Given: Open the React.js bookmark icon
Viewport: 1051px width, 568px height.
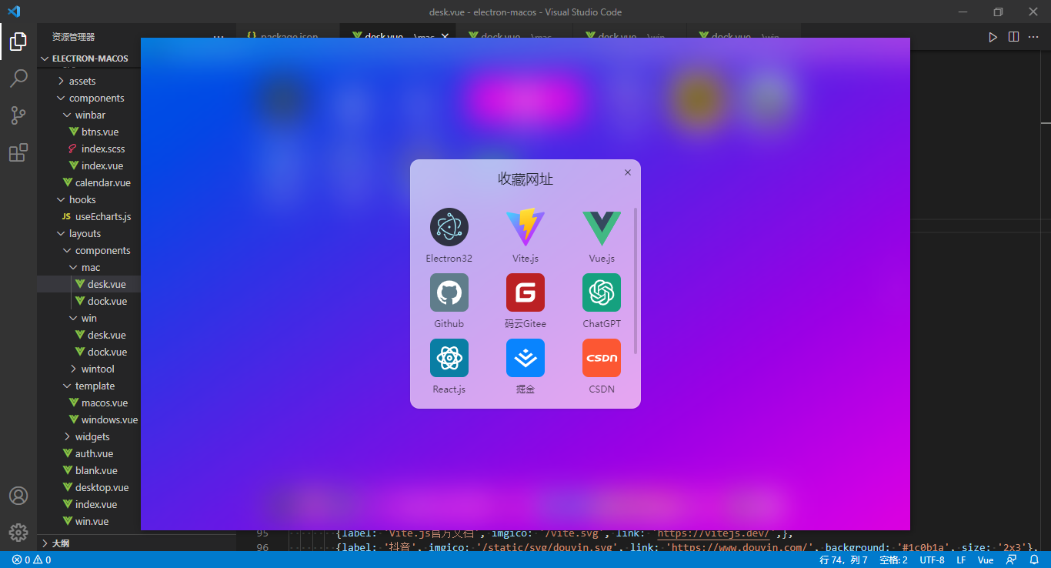Looking at the screenshot, I should pyautogui.click(x=449, y=358).
